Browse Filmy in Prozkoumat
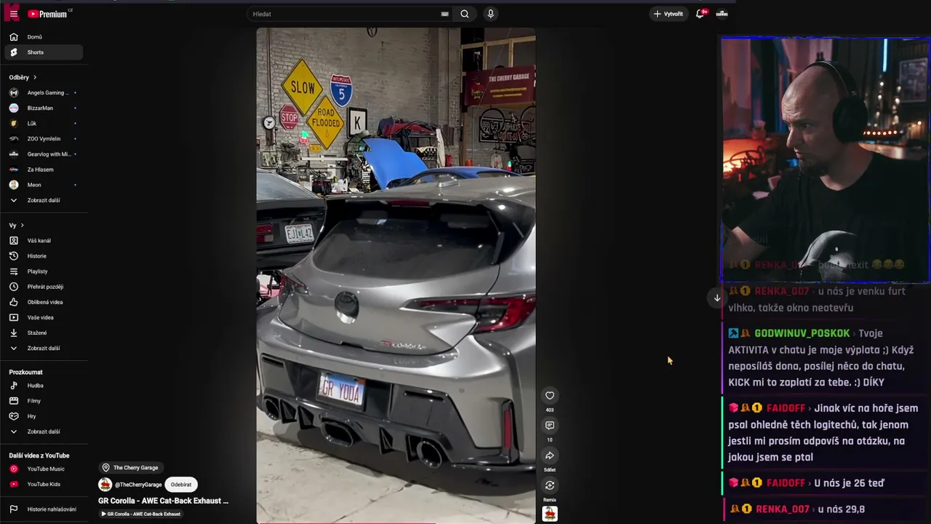Image resolution: width=931 pixels, height=524 pixels. click(44, 401)
